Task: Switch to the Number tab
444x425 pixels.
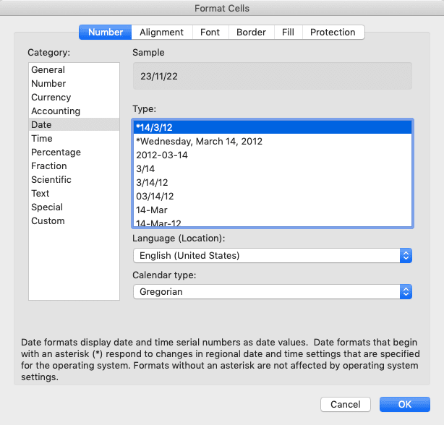Action: (x=106, y=33)
